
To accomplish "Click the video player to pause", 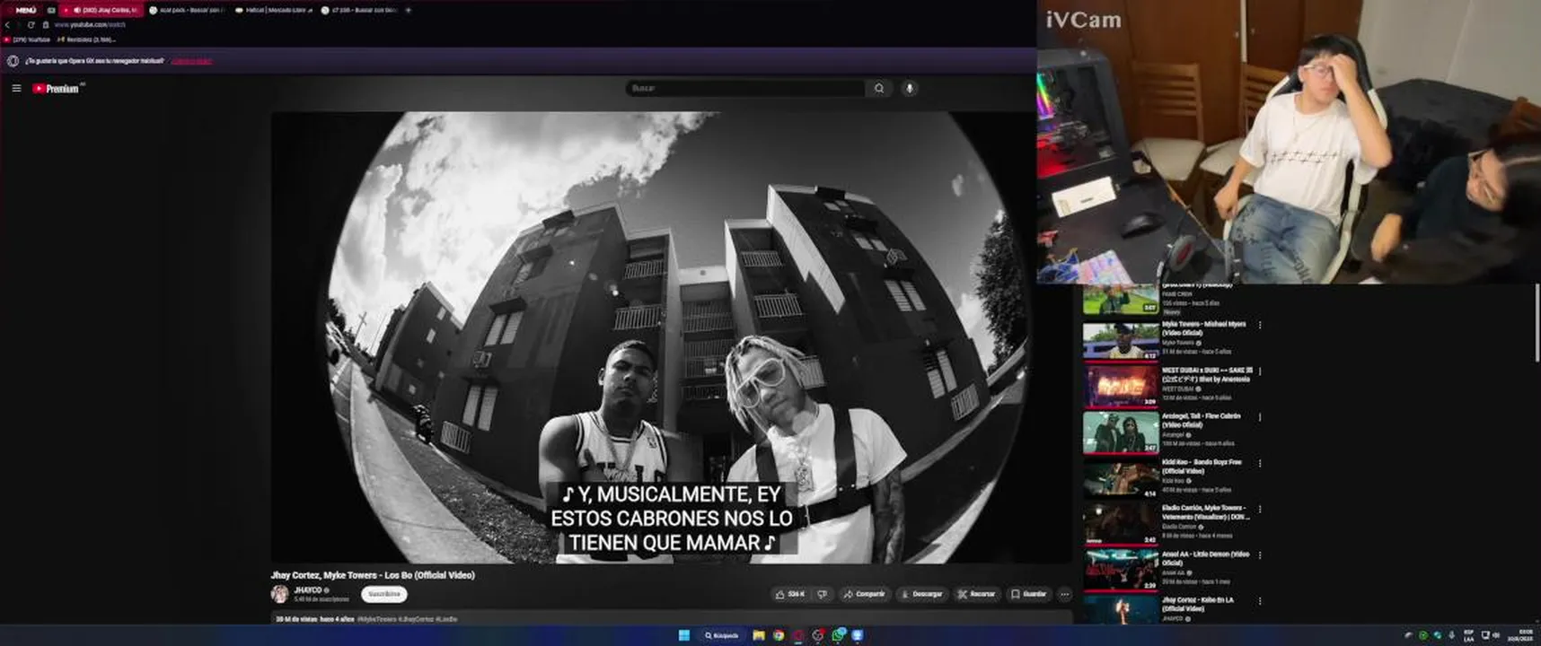I will pos(672,337).
